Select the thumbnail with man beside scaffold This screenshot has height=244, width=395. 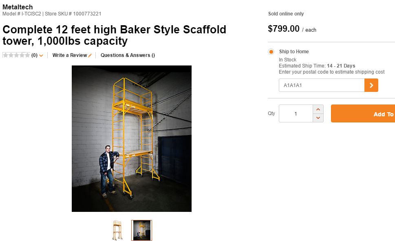click(141, 230)
